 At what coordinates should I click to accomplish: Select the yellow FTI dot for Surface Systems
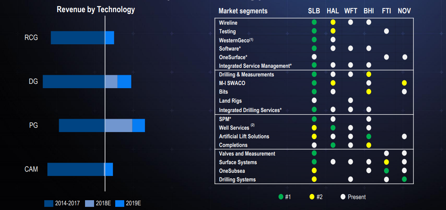click(x=386, y=162)
